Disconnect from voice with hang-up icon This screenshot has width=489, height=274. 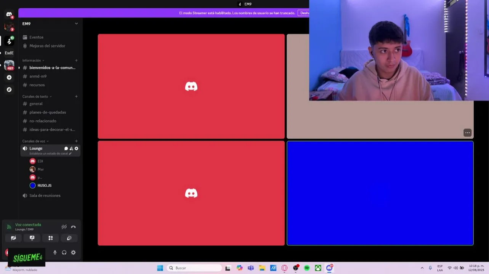pyautogui.click(x=73, y=227)
